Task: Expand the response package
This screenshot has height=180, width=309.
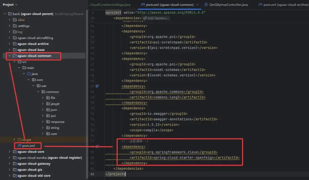Action: click(x=43, y=122)
